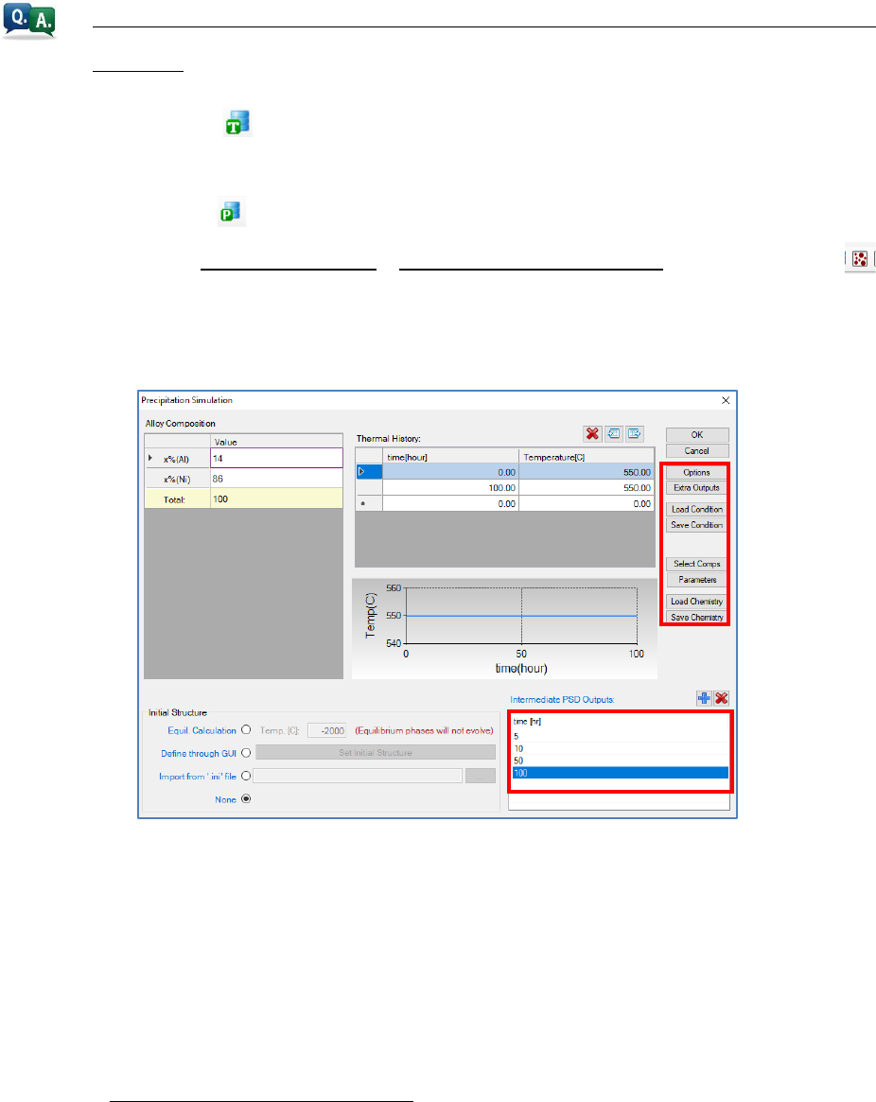Viewport: 876px width, 1102px height.
Task: Click the current-row arrow selector in Thermal History
Action: [369, 472]
